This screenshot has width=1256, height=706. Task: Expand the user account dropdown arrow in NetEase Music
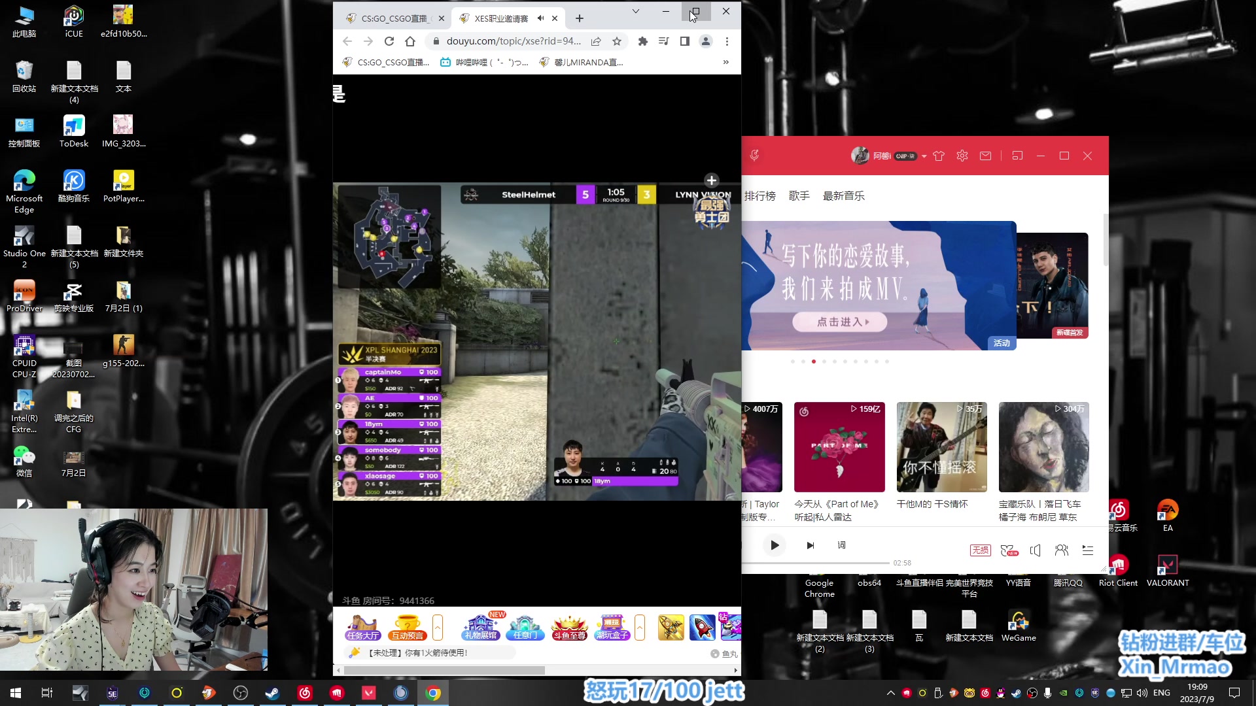click(924, 156)
